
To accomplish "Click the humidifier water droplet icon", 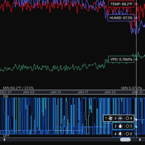I will point(120,126).
